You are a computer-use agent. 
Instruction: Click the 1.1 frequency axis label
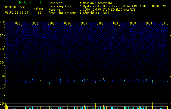pos(2,35)
